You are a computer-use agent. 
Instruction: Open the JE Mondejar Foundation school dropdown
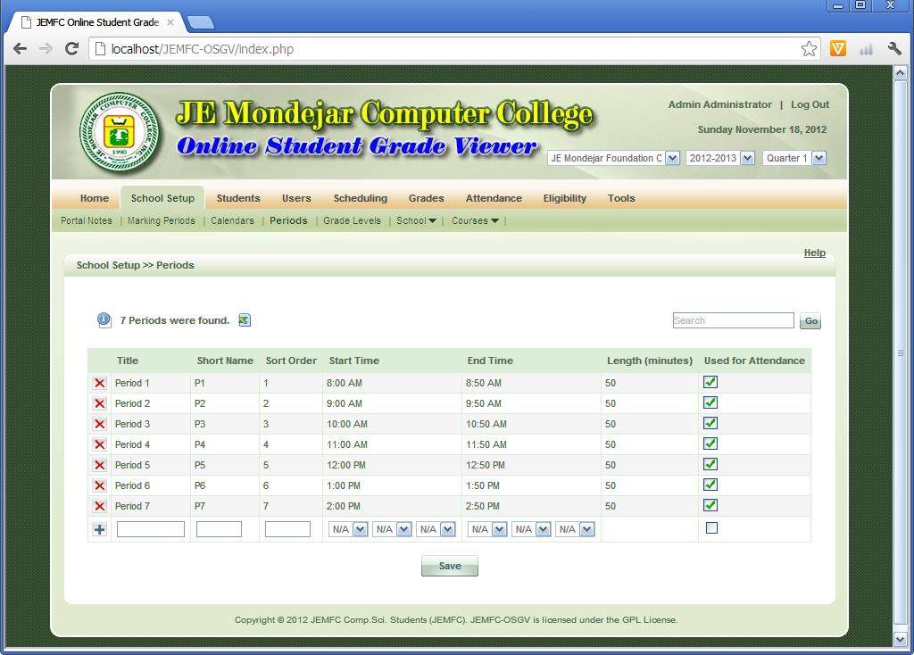[x=613, y=158]
